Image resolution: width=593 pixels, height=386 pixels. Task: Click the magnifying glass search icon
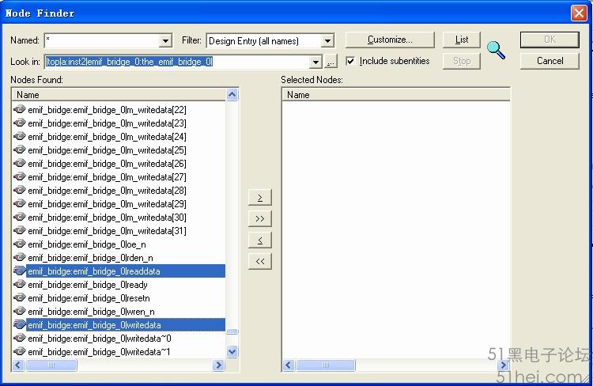[496, 50]
